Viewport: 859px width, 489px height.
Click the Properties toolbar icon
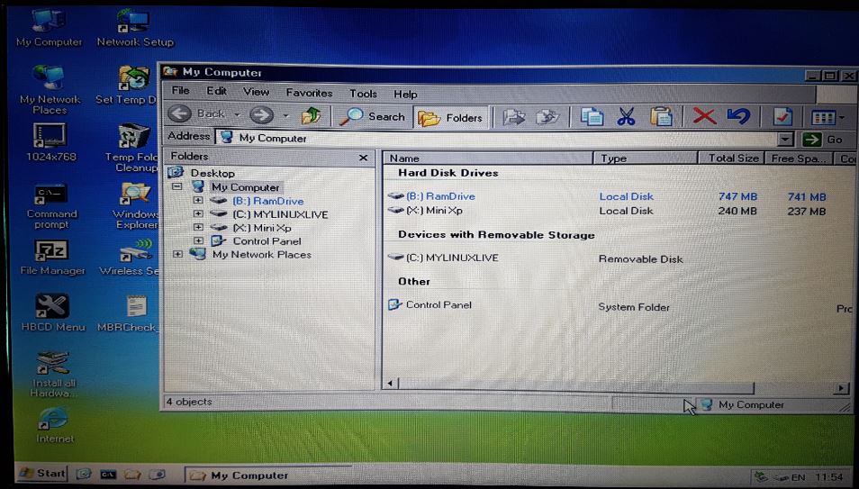pyautogui.click(x=782, y=116)
